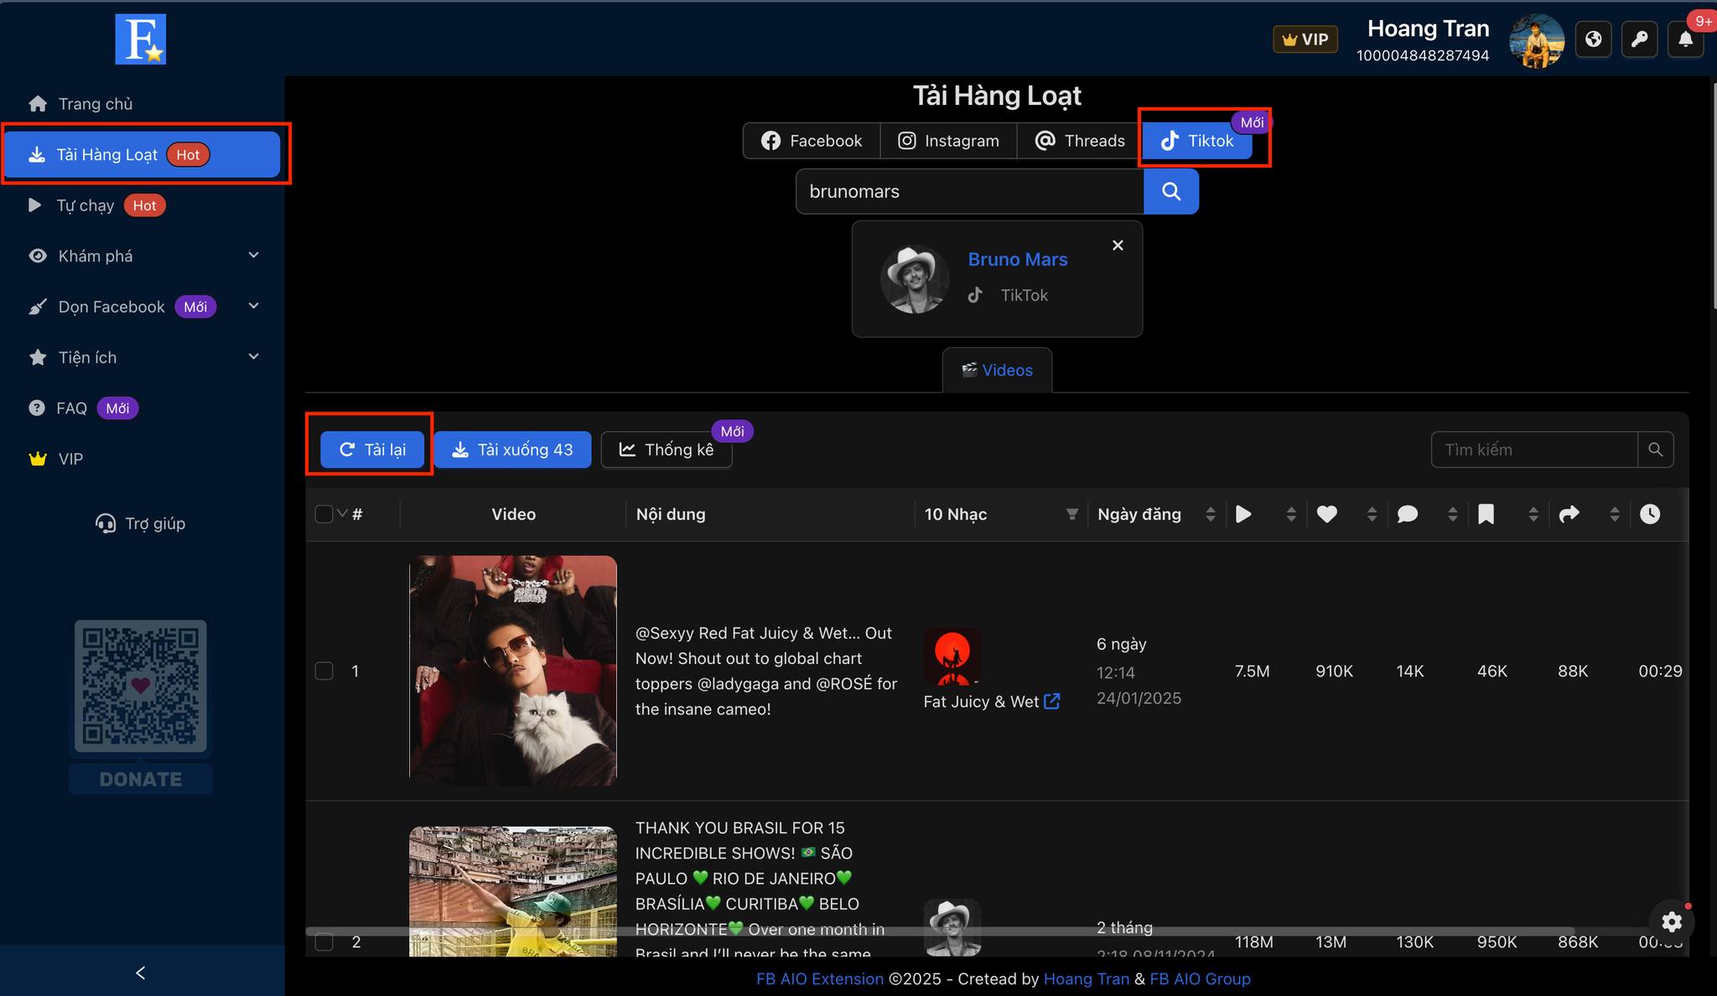
Task: Sort by heart likes column
Action: [1326, 514]
